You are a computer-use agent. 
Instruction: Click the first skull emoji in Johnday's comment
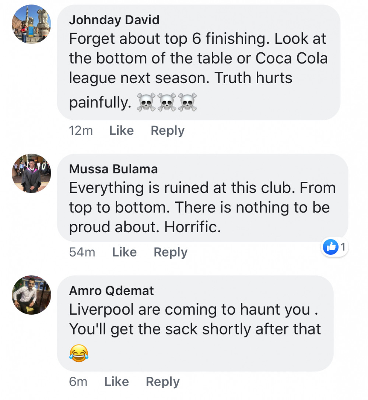coord(146,102)
